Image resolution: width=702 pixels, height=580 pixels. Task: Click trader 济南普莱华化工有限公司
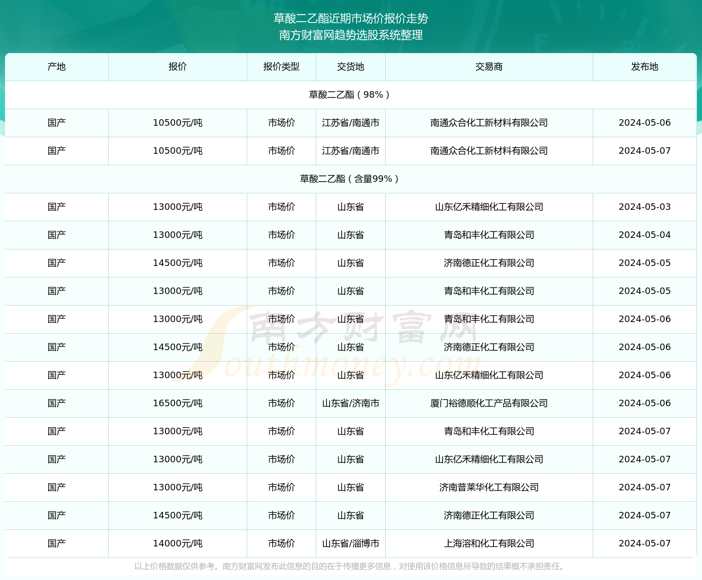tap(489, 487)
